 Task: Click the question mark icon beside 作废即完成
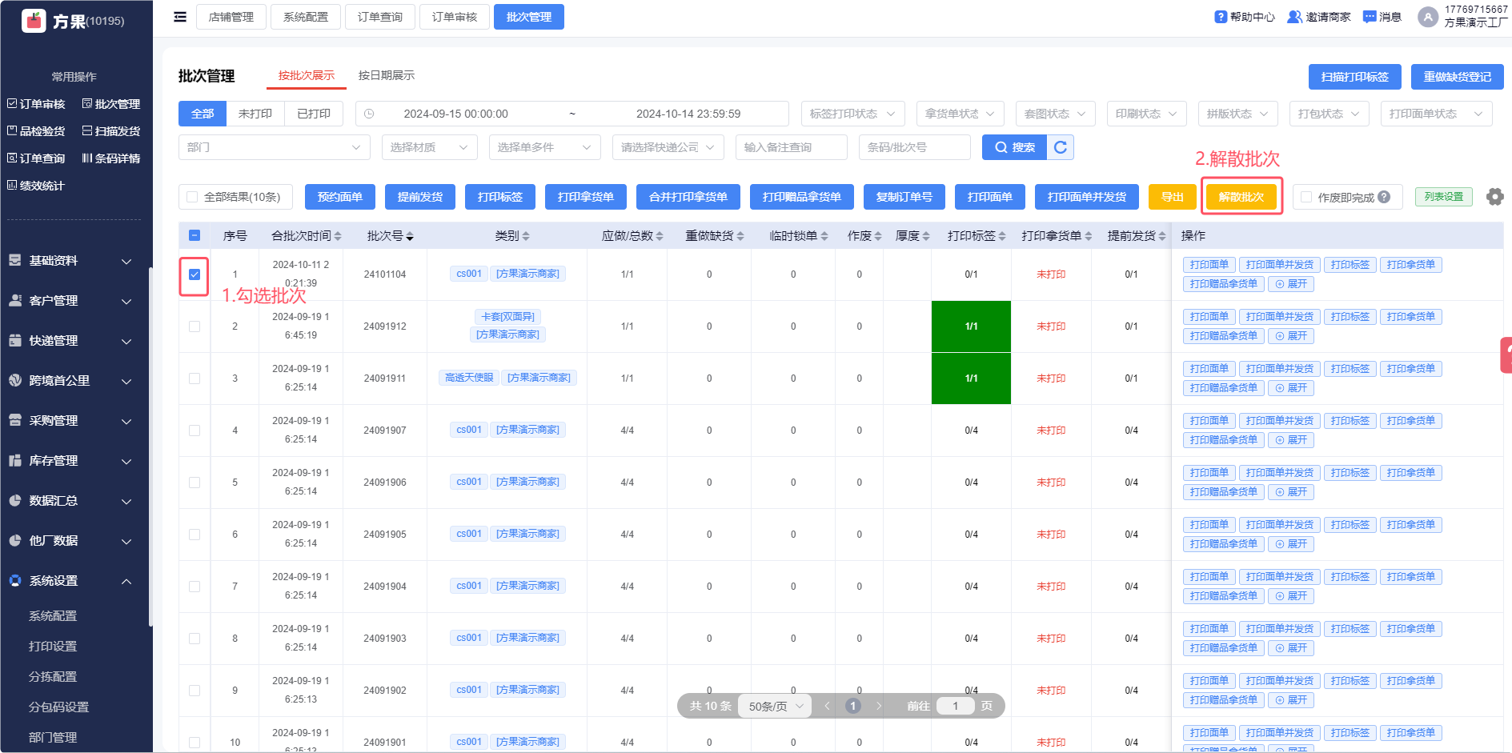[1384, 197]
